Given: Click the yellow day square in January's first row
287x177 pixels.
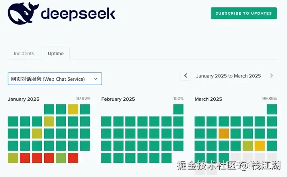Looking at the screenshot, I should point(73,109).
